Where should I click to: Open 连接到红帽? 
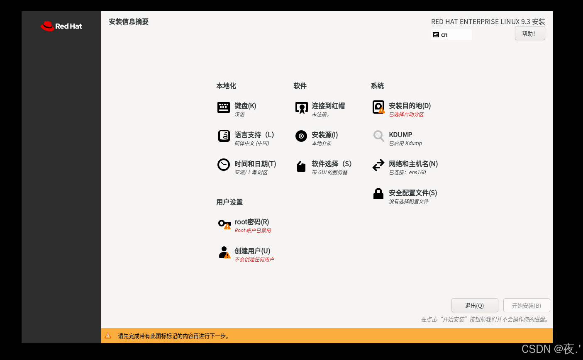click(x=328, y=106)
